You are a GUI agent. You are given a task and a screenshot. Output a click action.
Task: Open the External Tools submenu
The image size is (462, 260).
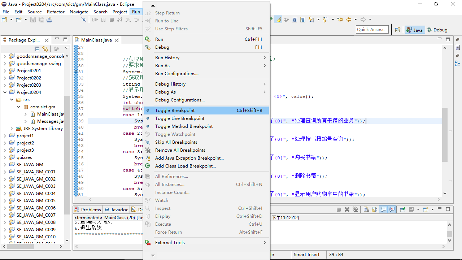point(206,243)
